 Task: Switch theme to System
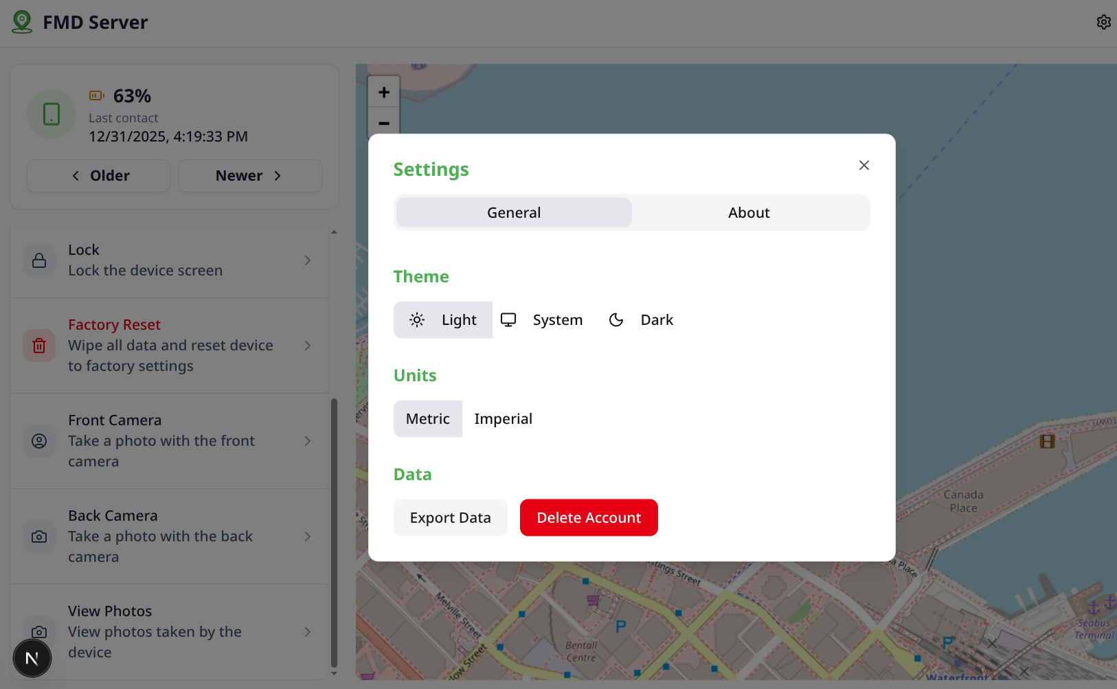coord(542,319)
